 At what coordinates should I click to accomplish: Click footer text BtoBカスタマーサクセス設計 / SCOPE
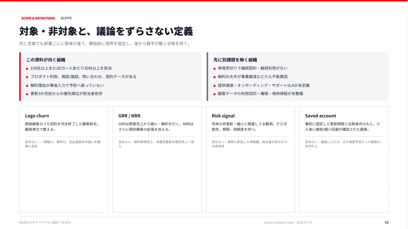click(45, 223)
